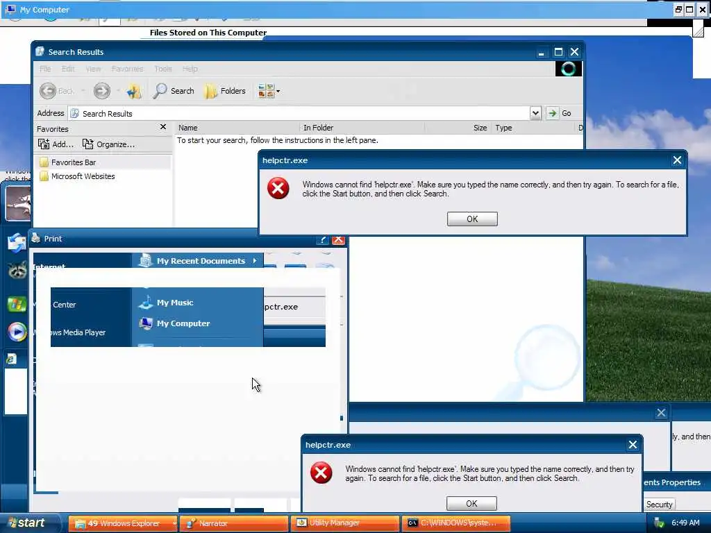Click the My Computer title bar icon
711x533 pixels.
pos(10,9)
